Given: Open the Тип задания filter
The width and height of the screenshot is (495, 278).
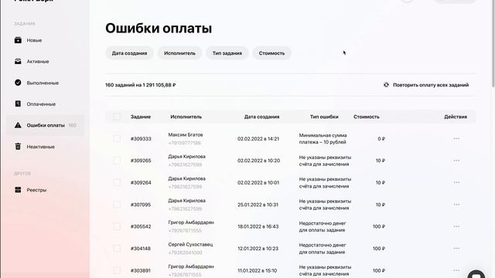Looking at the screenshot, I should (227, 53).
